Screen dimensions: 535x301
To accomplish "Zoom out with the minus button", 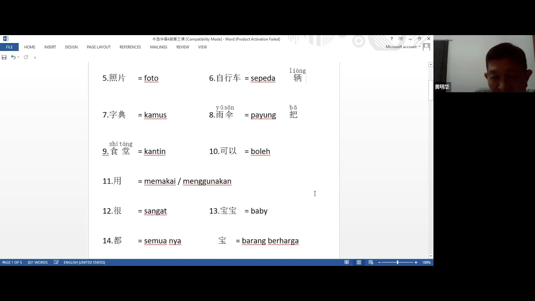I will pos(380,263).
